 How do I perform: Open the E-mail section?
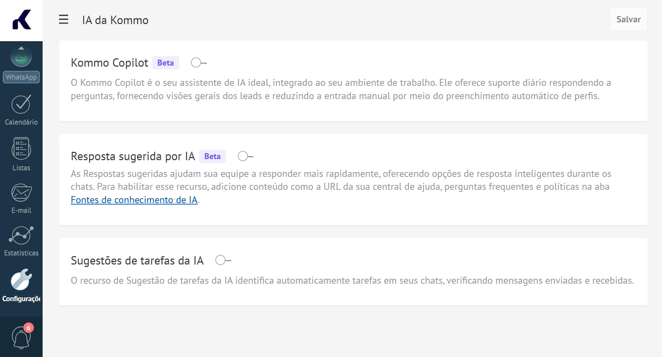(21, 199)
